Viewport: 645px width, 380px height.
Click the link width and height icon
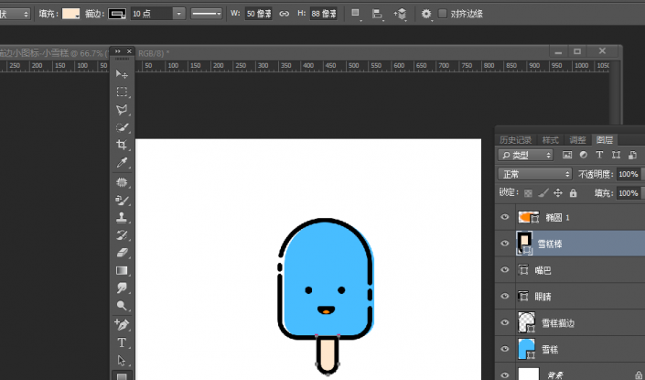coord(284,14)
